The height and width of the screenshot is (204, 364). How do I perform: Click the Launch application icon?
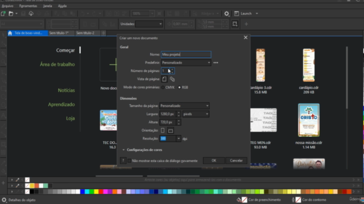[x=237, y=14]
